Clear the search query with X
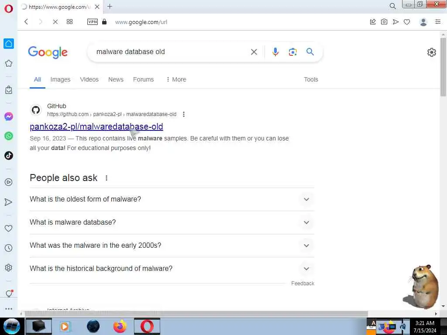The height and width of the screenshot is (335, 447). 254,52
